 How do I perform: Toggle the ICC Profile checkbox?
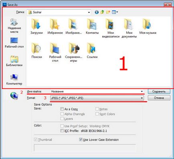coord(62,131)
